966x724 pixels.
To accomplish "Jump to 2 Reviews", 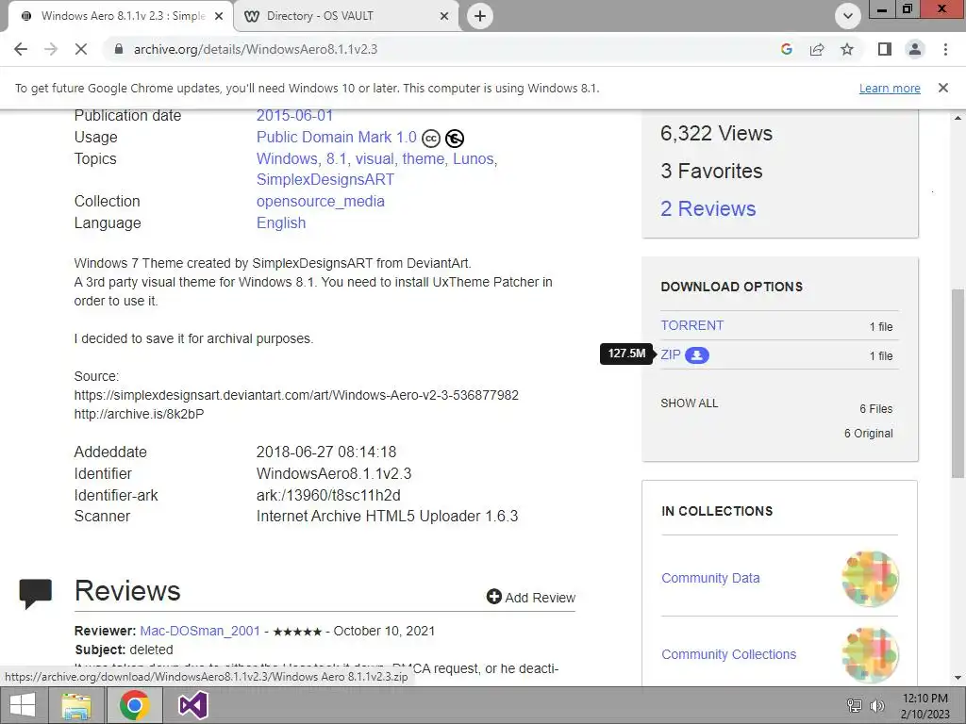I will 708,208.
